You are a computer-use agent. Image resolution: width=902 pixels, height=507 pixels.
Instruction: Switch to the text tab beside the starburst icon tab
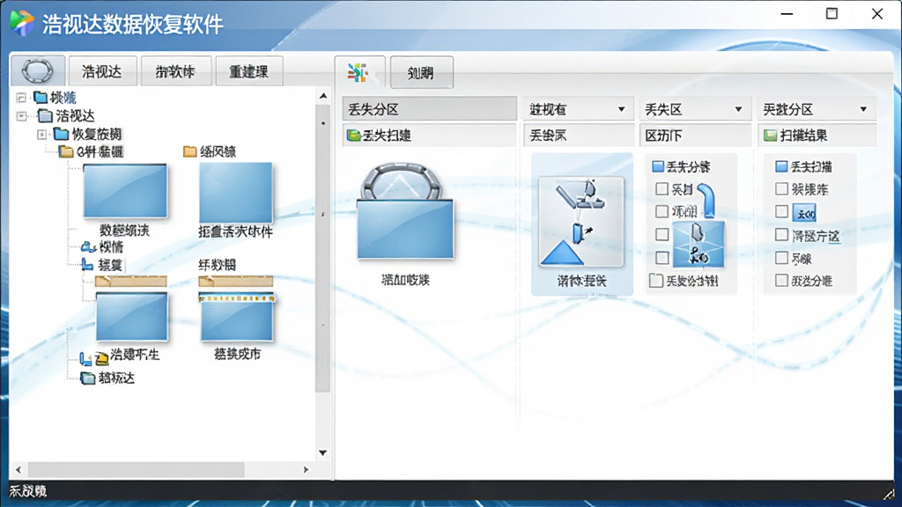click(x=422, y=72)
